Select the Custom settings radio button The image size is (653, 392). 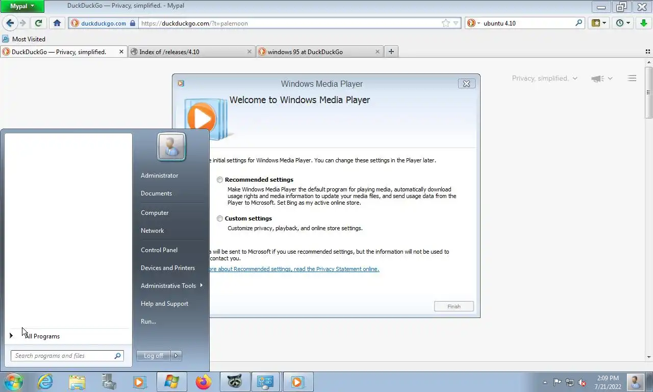point(220,218)
